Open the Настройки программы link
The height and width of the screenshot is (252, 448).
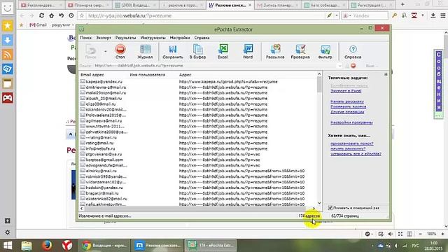click(351, 122)
